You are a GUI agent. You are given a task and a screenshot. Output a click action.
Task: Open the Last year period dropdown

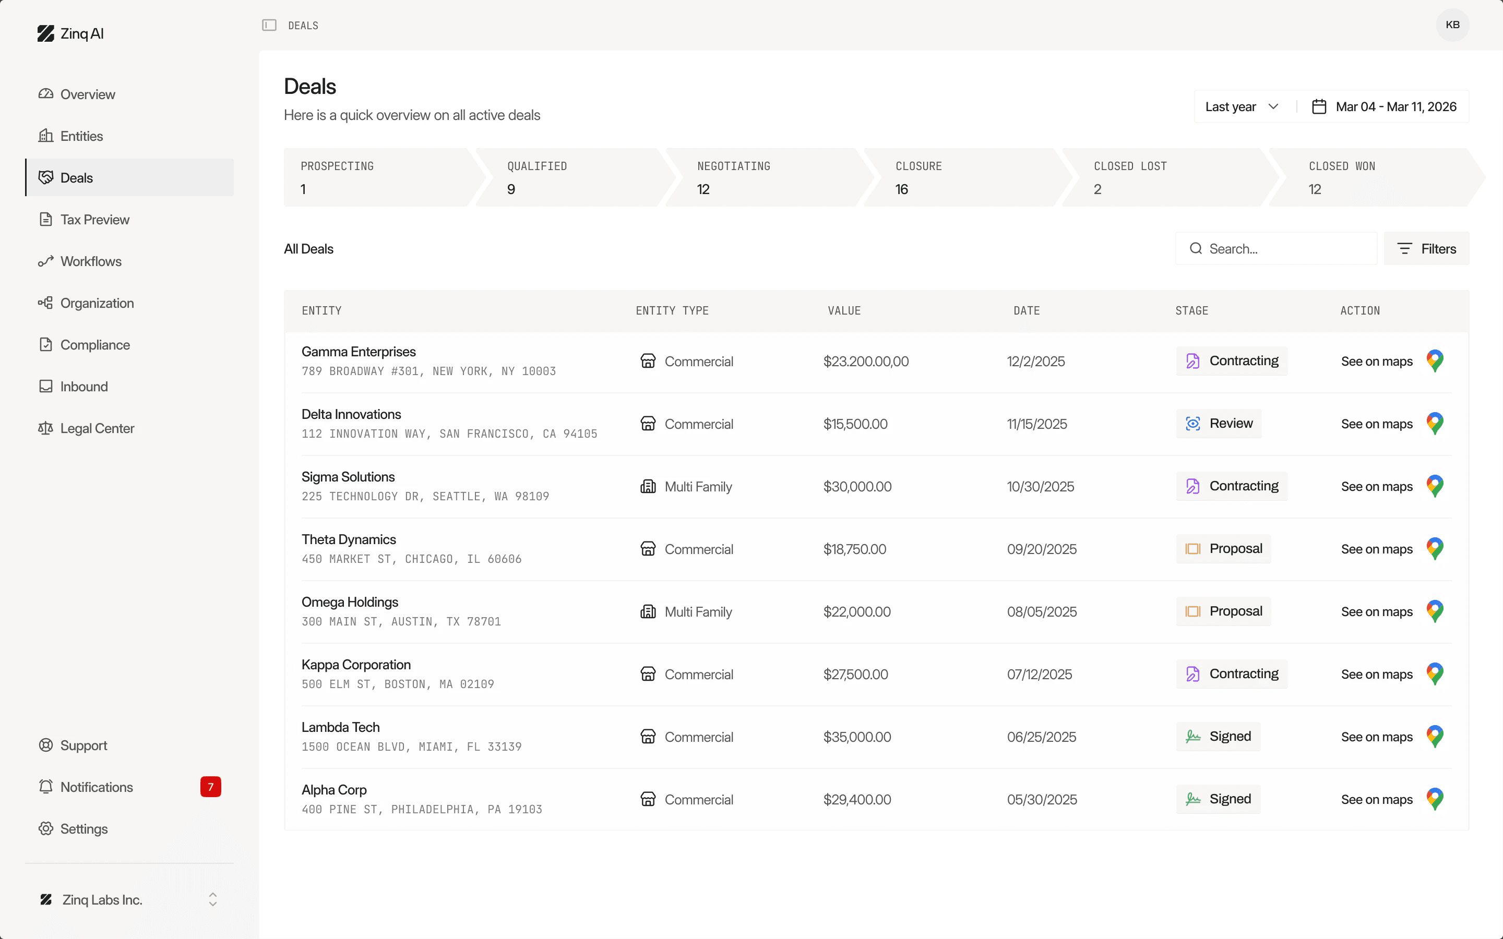[1242, 107]
